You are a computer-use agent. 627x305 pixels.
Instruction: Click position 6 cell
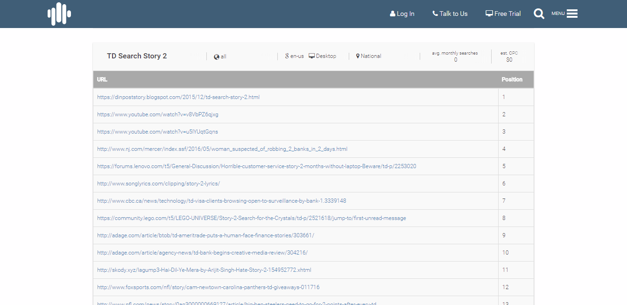pyautogui.click(x=516, y=184)
